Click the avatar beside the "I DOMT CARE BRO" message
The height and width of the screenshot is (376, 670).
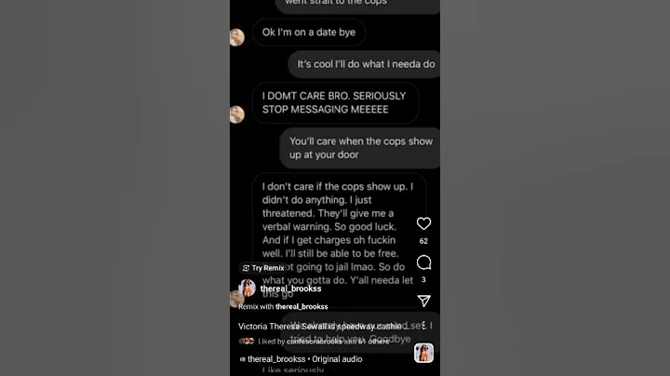(x=237, y=114)
